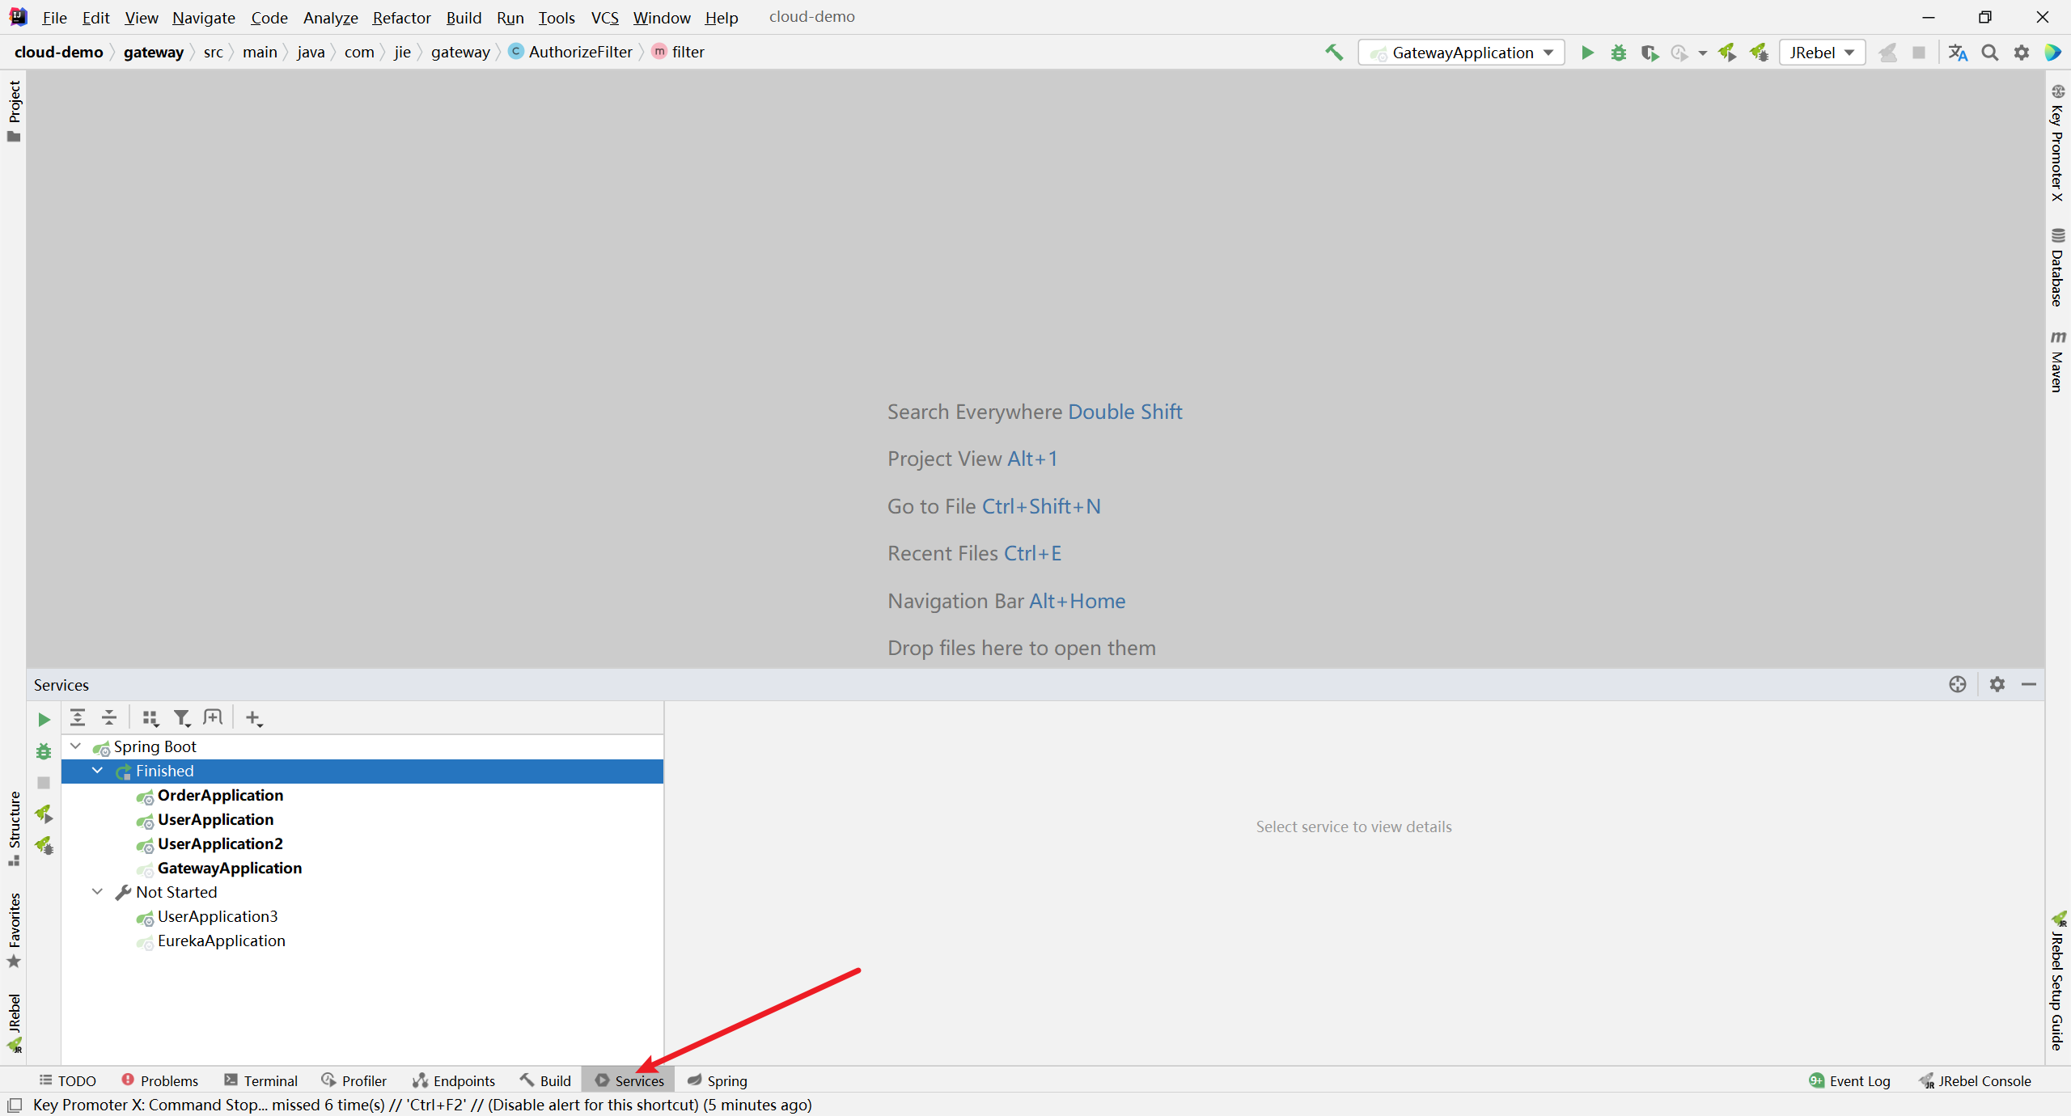
Task: Run GatewayApplication with the green play icon
Action: tap(1587, 53)
